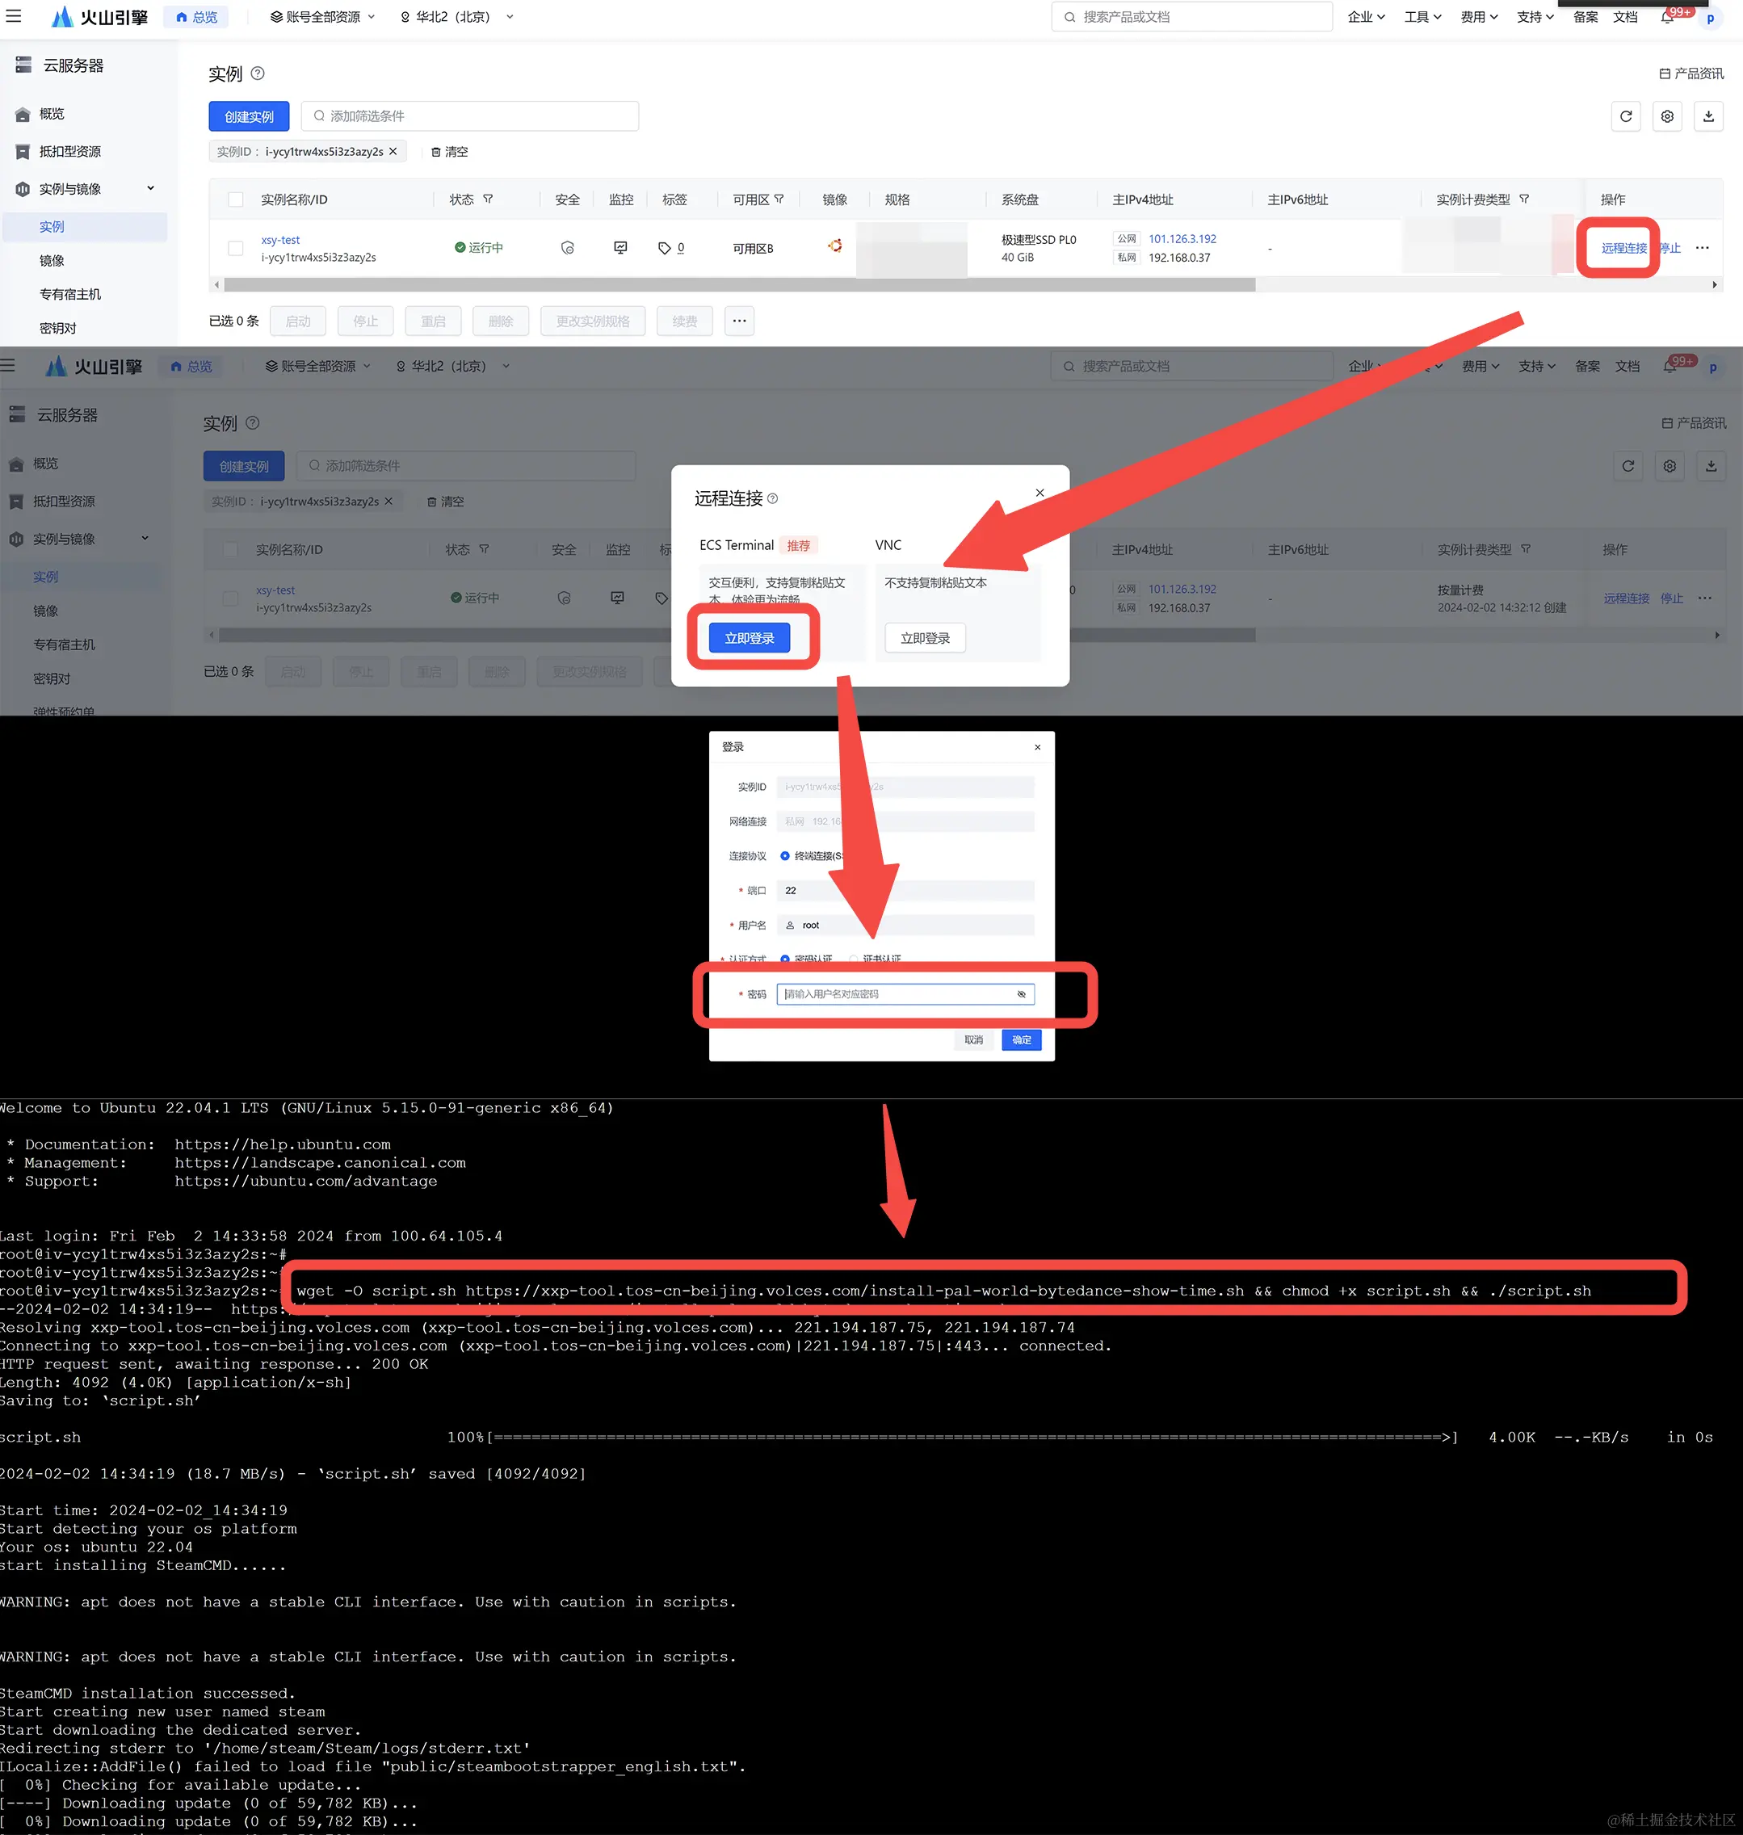This screenshot has width=1743, height=1835.
Task: Click the 端口 port field showing 22
Action: click(905, 890)
